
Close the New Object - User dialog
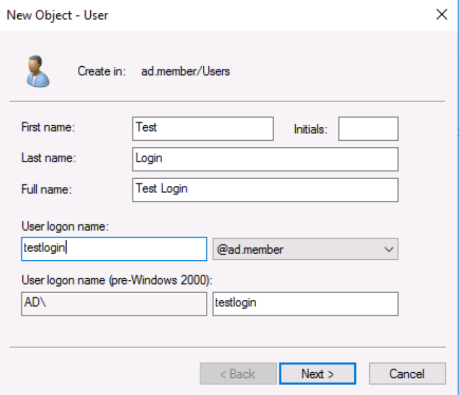(x=441, y=15)
